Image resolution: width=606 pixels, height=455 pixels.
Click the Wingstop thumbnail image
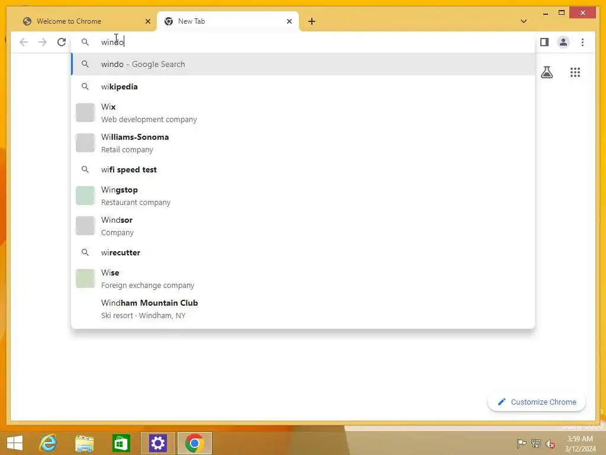point(85,196)
